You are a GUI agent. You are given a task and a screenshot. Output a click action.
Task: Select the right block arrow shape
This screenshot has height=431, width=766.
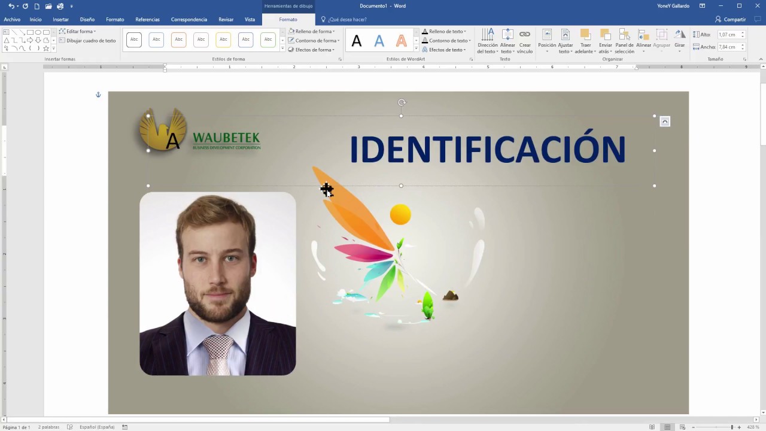pyautogui.click(x=30, y=40)
